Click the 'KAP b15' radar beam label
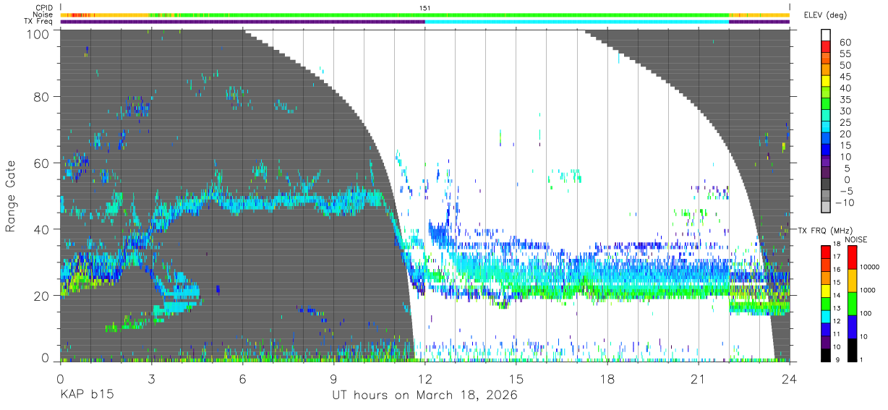888x410 pixels. (86, 396)
